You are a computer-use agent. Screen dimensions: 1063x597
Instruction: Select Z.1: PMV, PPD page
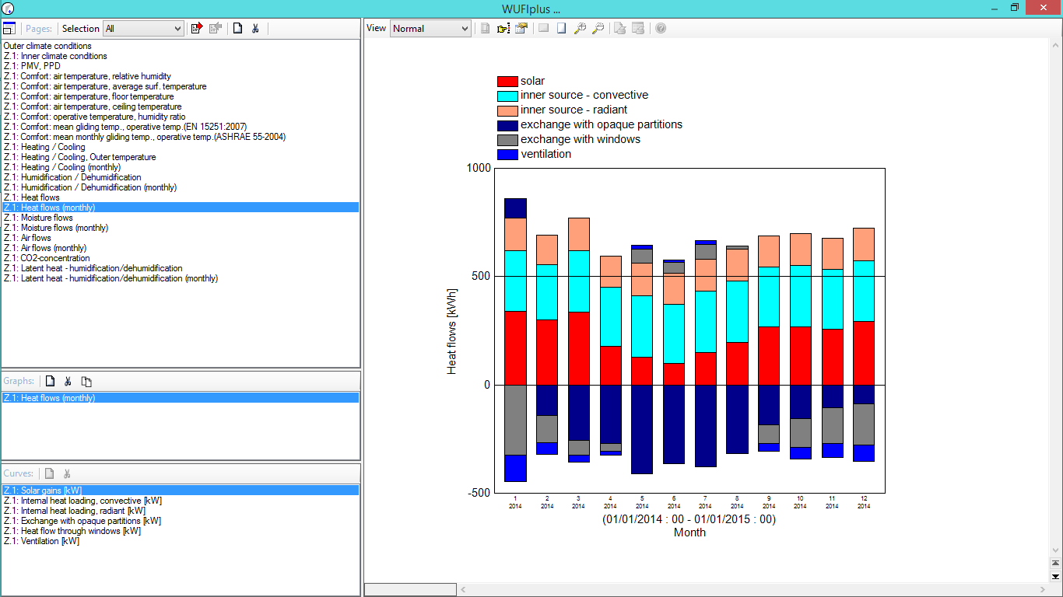click(x=32, y=66)
